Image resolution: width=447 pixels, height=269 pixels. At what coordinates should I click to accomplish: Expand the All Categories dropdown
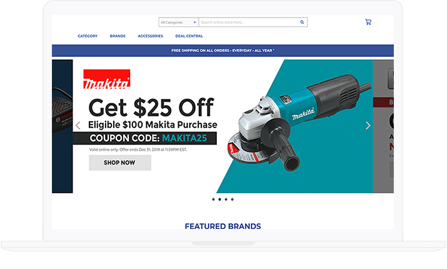[x=178, y=23]
